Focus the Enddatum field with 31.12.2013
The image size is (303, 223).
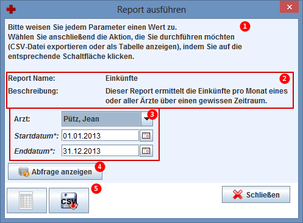tap(100, 151)
